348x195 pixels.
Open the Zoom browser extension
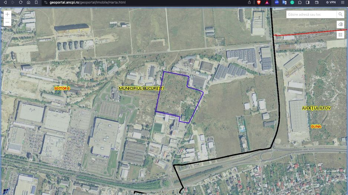pos(276,3)
